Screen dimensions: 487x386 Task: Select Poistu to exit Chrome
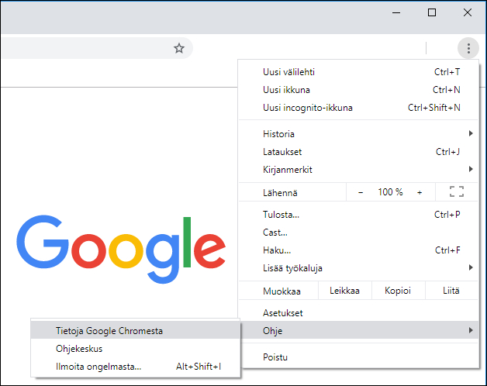tap(359, 357)
